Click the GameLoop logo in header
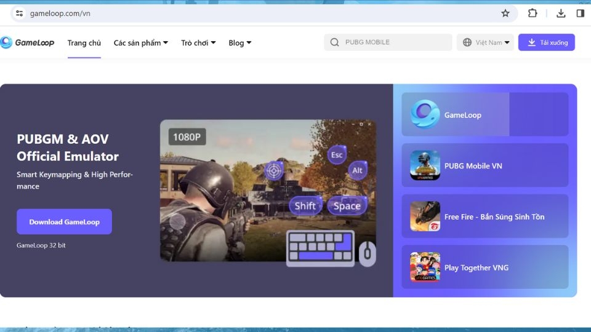591x332 pixels. [x=28, y=42]
